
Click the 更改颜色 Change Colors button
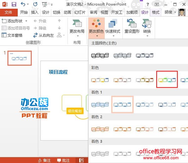tap(97, 28)
